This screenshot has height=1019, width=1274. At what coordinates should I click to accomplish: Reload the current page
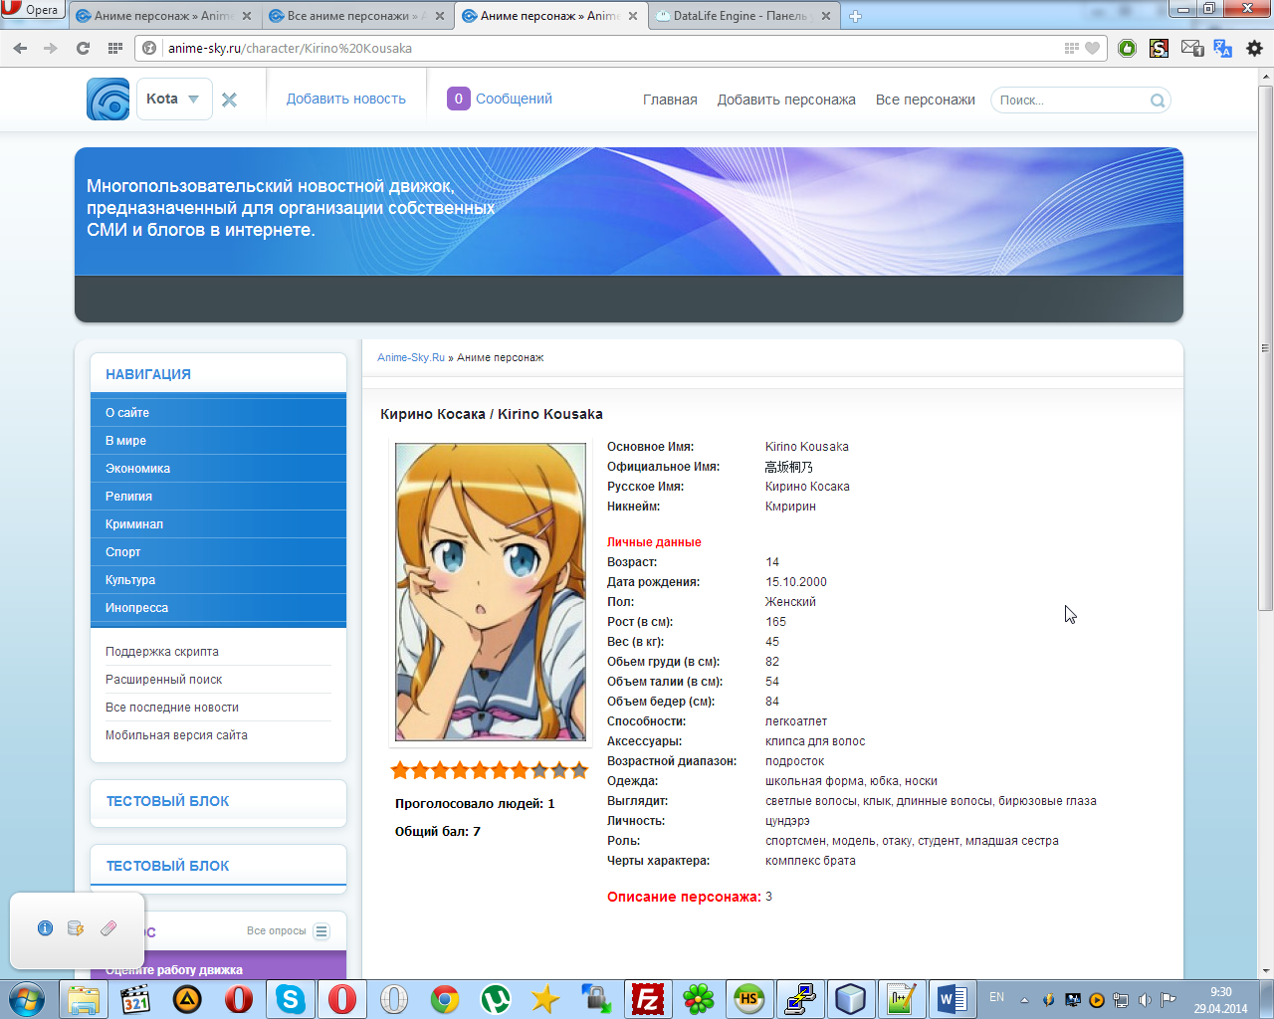[x=83, y=48]
